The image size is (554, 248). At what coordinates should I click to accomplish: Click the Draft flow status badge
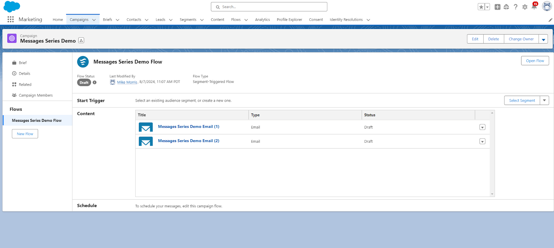(84, 83)
